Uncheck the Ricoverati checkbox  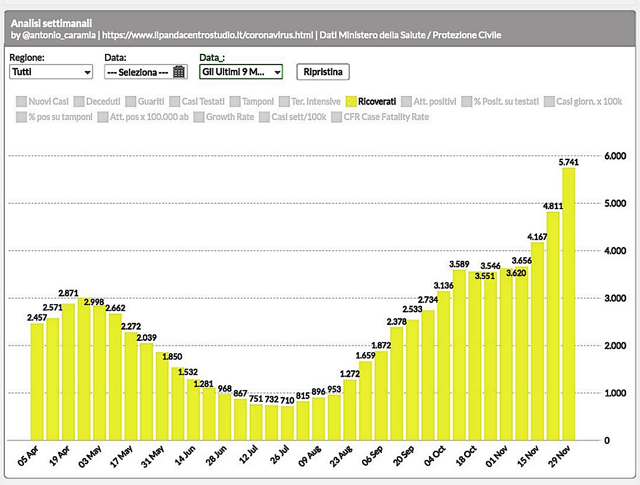point(351,101)
